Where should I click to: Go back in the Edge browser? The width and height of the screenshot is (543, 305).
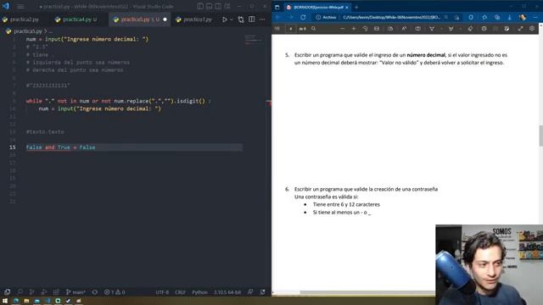tap(278, 17)
